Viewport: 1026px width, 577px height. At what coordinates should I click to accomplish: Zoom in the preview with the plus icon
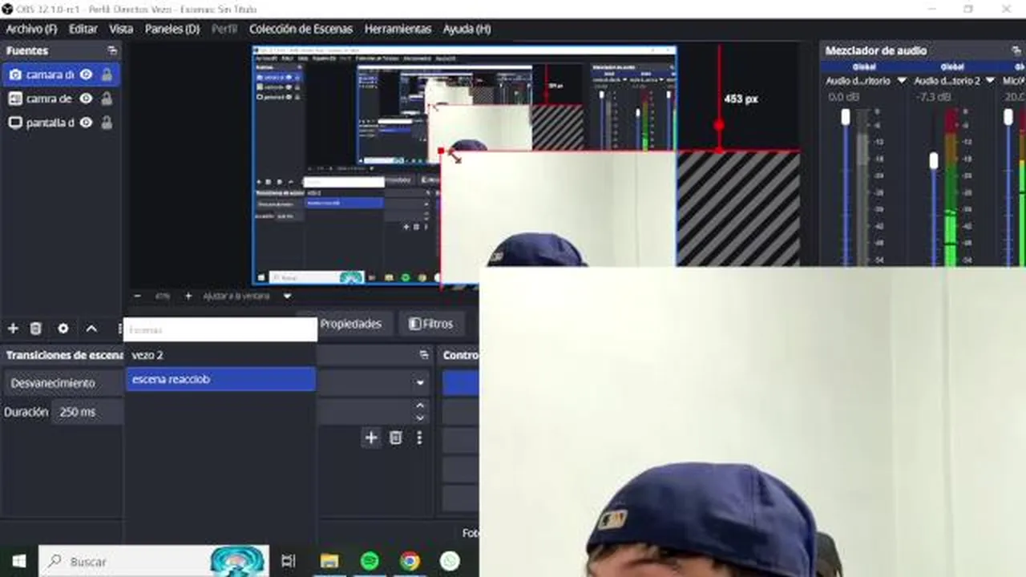(188, 296)
